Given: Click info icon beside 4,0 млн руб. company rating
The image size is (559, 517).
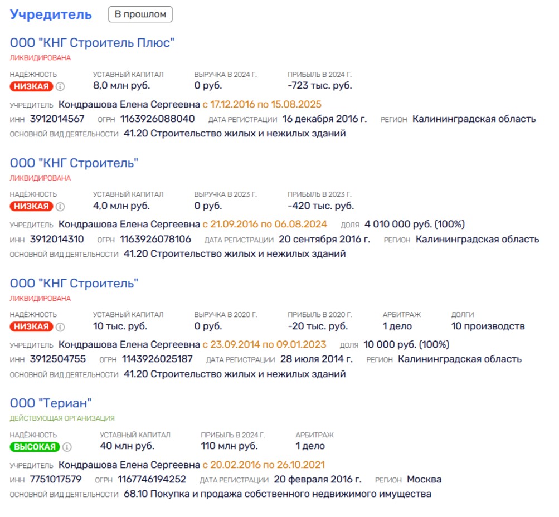Looking at the screenshot, I should (x=61, y=207).
